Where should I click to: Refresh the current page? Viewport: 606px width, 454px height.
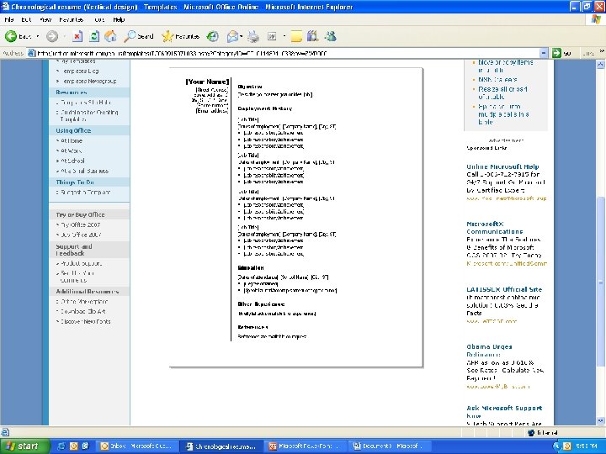[94, 36]
